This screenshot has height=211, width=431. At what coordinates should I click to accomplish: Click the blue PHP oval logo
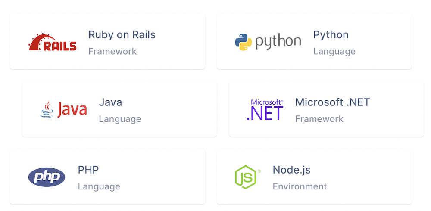pyautogui.click(x=47, y=177)
